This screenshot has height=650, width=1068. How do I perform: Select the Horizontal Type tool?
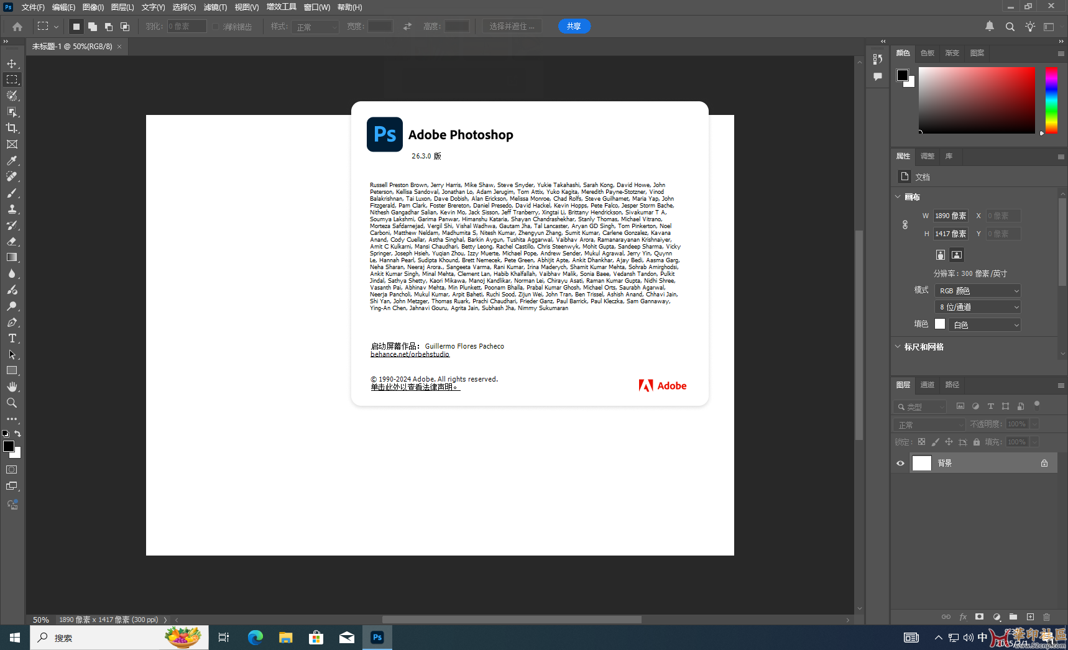pyautogui.click(x=12, y=338)
